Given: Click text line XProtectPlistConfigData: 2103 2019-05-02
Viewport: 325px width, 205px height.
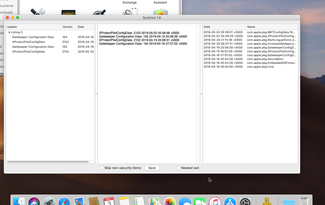Looking at the screenshot, I should click(x=139, y=33).
